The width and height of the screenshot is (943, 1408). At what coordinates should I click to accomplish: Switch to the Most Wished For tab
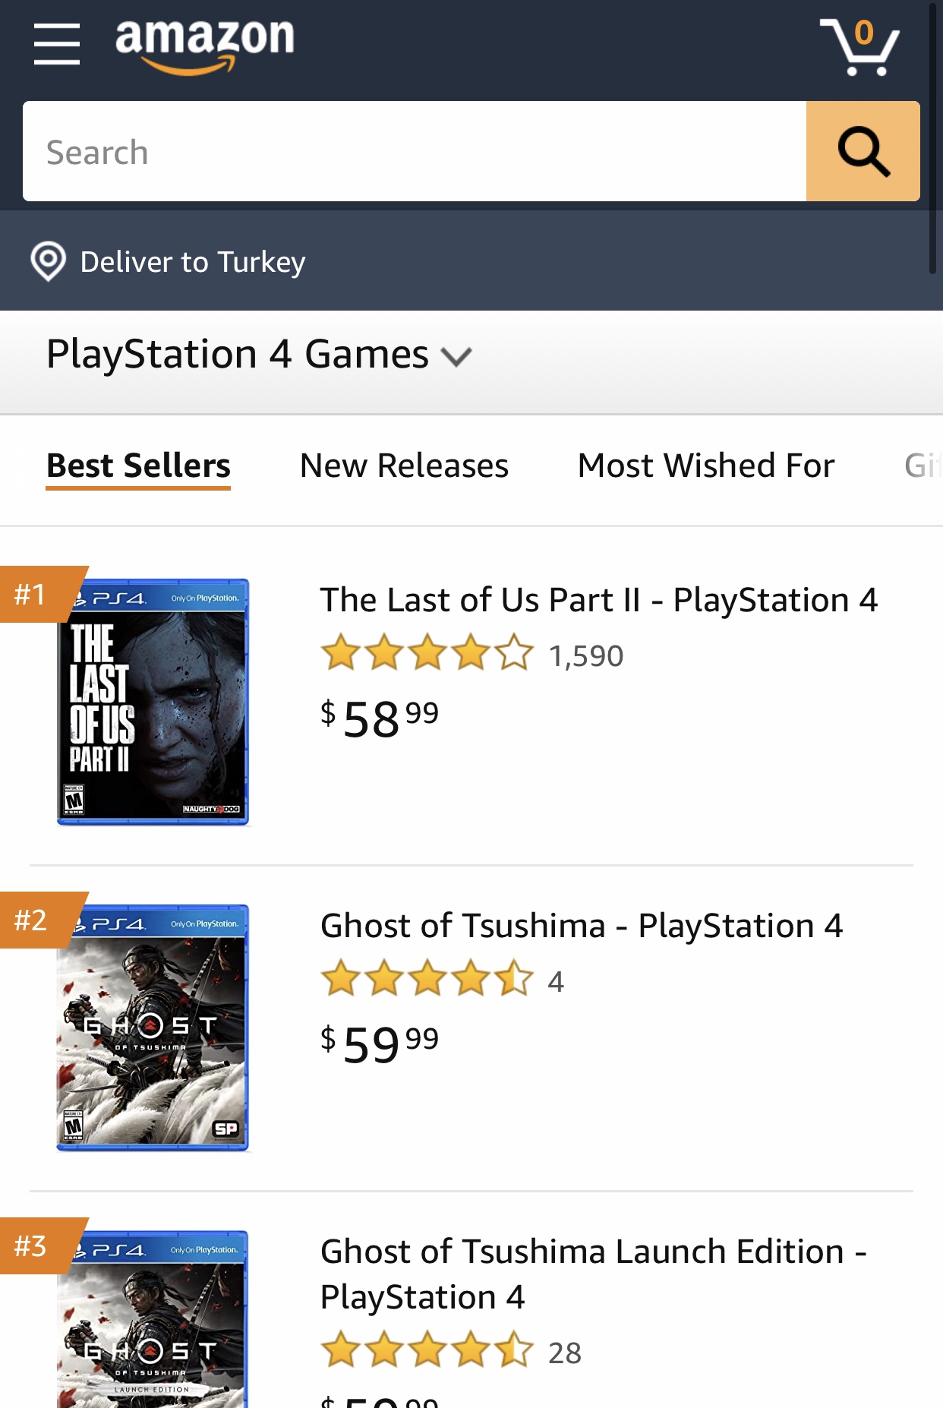click(x=706, y=466)
